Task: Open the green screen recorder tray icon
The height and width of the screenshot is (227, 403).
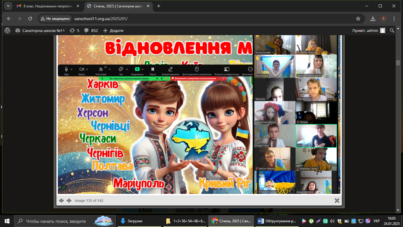Action: (325, 221)
